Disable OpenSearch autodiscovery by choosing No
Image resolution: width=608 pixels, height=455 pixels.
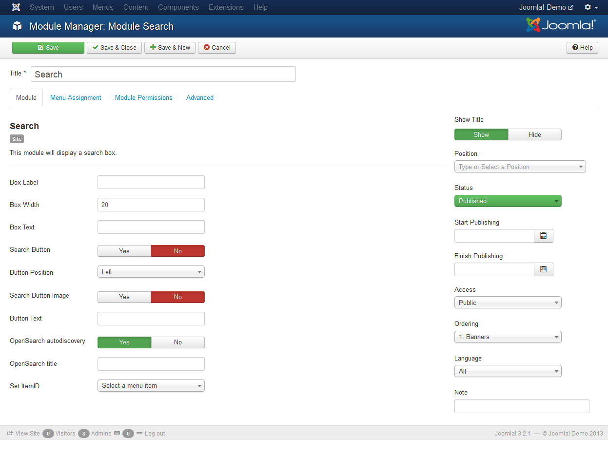[177, 342]
